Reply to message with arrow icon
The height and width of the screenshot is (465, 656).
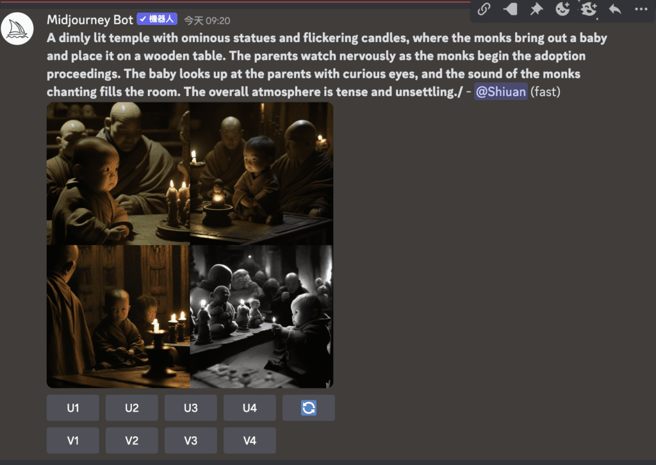coord(615,9)
